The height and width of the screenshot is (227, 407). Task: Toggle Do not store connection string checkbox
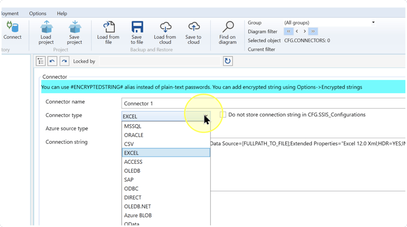223,115
